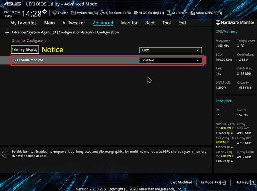This screenshot has width=257, height=191.
Task: Open the Monitor tab
Action: (129, 23)
